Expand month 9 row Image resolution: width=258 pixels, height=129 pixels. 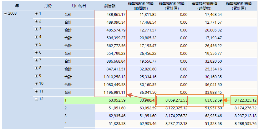pyautogui.click(x=37, y=76)
